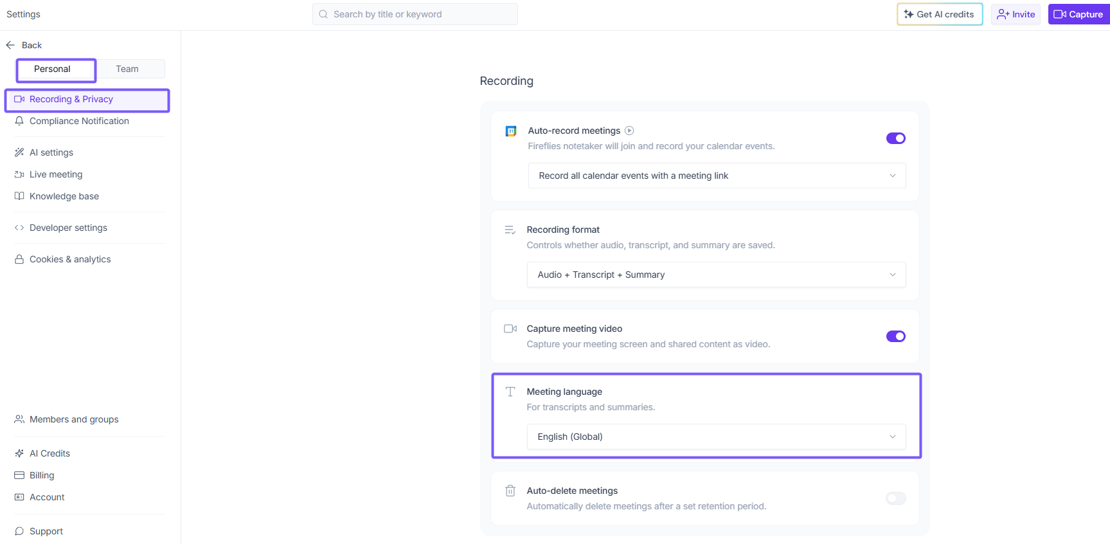Disable the Auto-record meetings toggle
Image resolution: width=1110 pixels, height=544 pixels.
tap(895, 138)
